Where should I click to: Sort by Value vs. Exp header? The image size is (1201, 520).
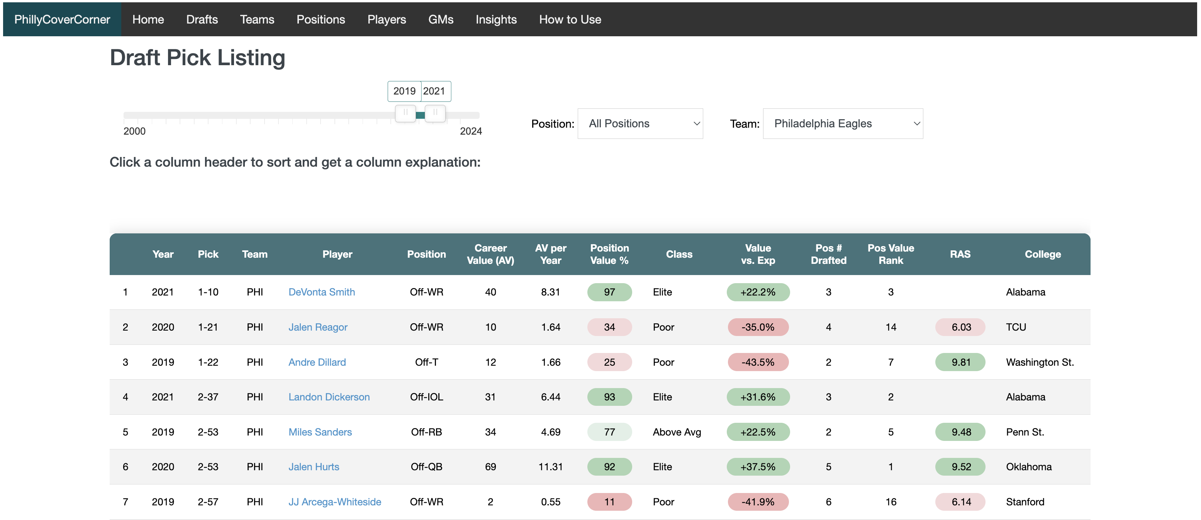(758, 254)
